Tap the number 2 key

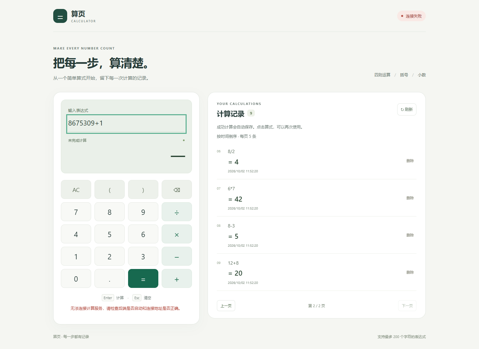(x=109, y=256)
